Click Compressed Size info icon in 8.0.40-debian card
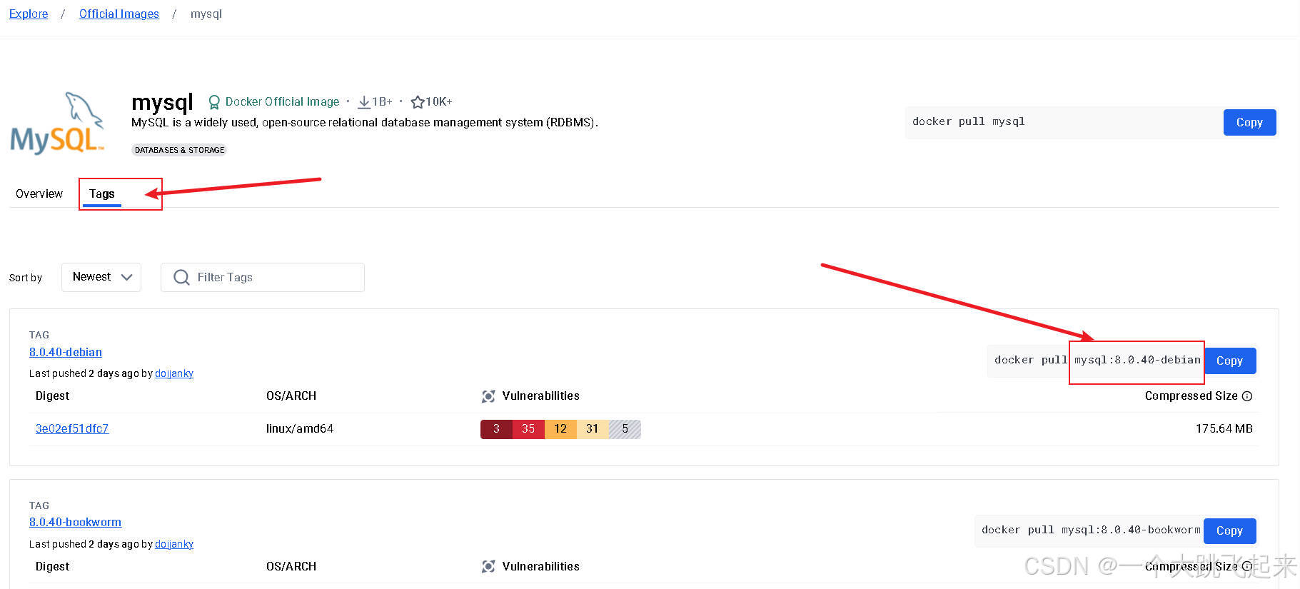This screenshot has width=1300, height=589. [x=1247, y=396]
